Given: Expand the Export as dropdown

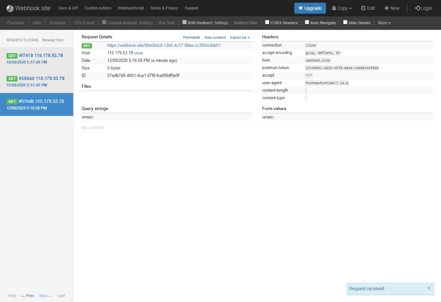Looking at the screenshot, I should (x=240, y=37).
